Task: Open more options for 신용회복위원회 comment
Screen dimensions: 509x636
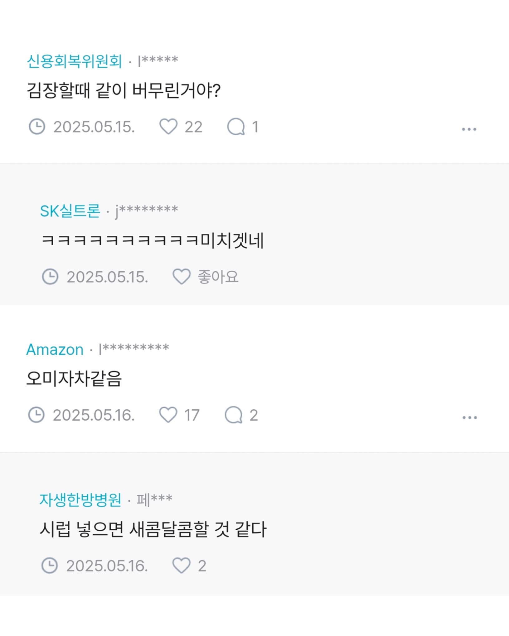Action: pos(469,129)
